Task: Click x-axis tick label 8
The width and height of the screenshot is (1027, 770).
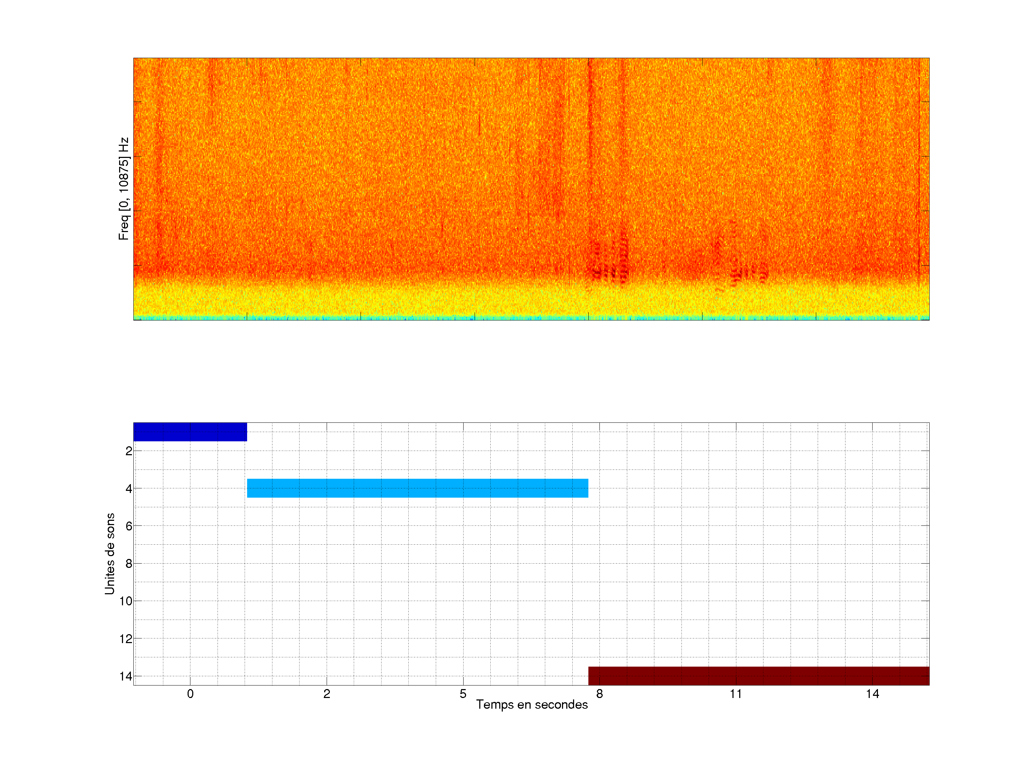Action: click(599, 694)
